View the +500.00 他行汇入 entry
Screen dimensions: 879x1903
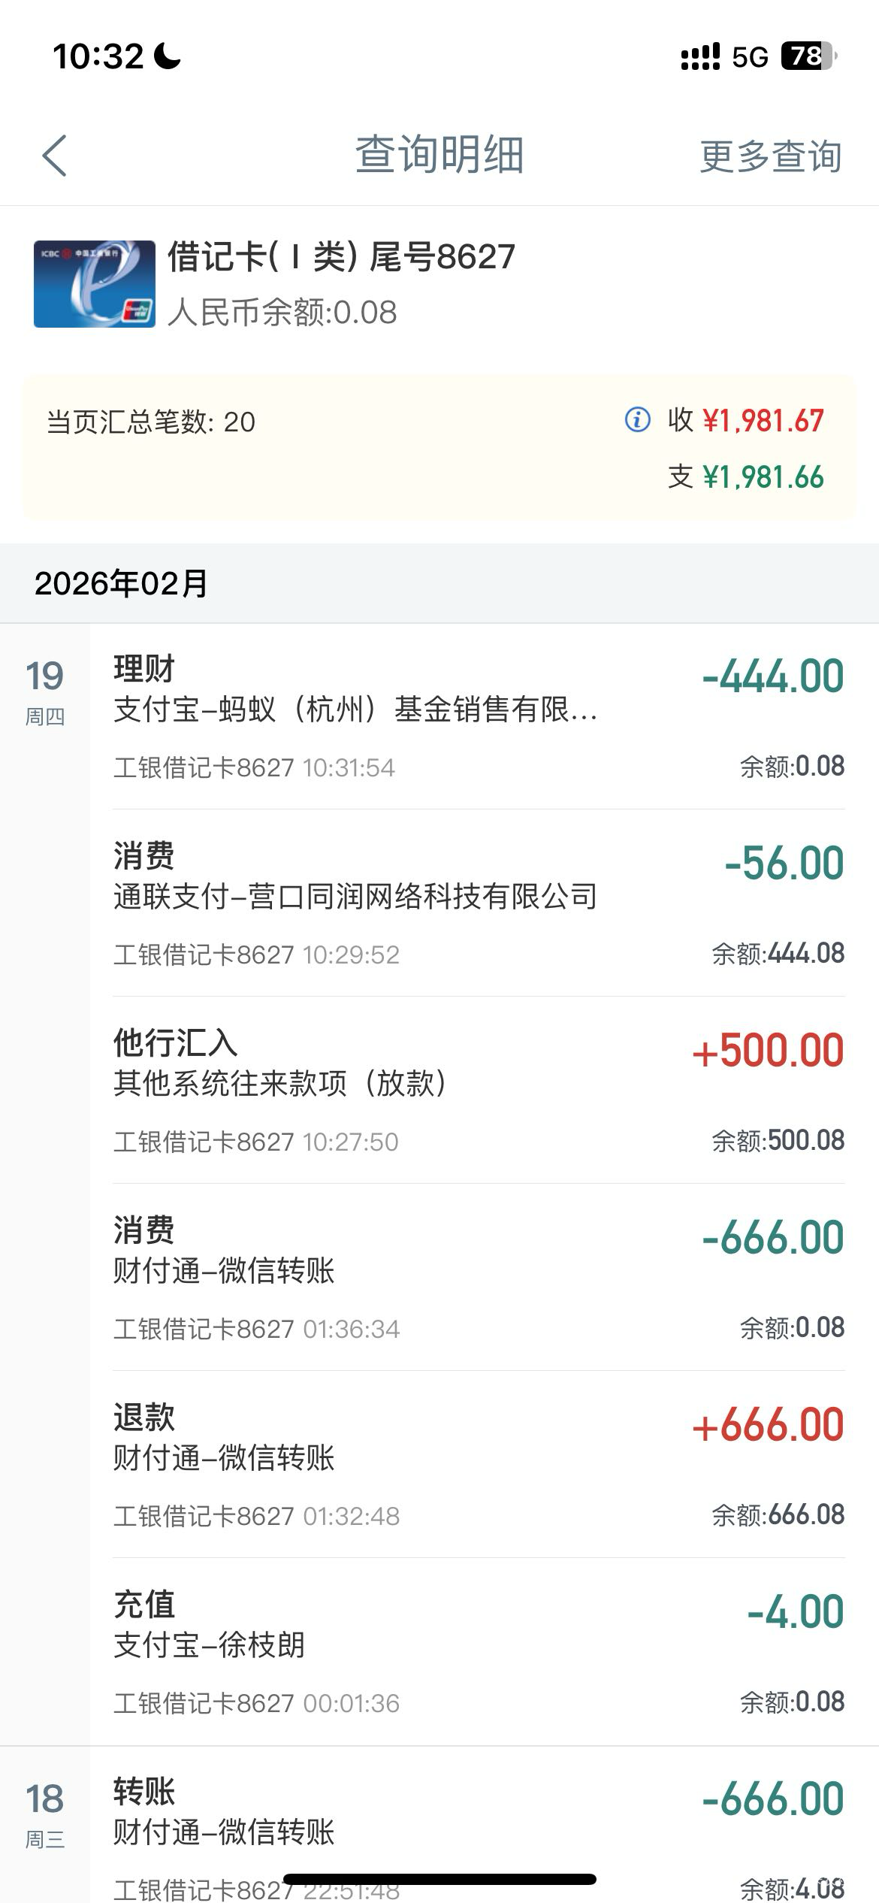[478, 1090]
